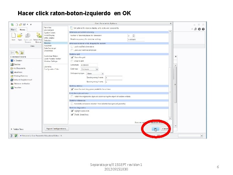Click the Open folder icon in ribbon
Image resolution: width=233 pixels, height=175 pixels.
pyautogui.click(x=20, y=35)
